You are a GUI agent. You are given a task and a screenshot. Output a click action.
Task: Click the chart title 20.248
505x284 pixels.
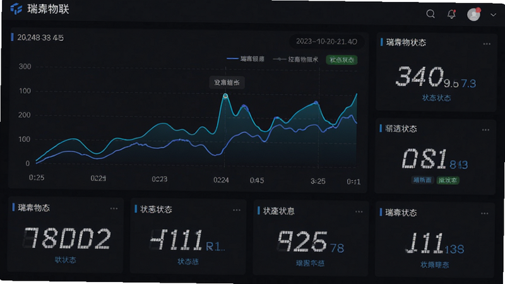[x=40, y=38]
